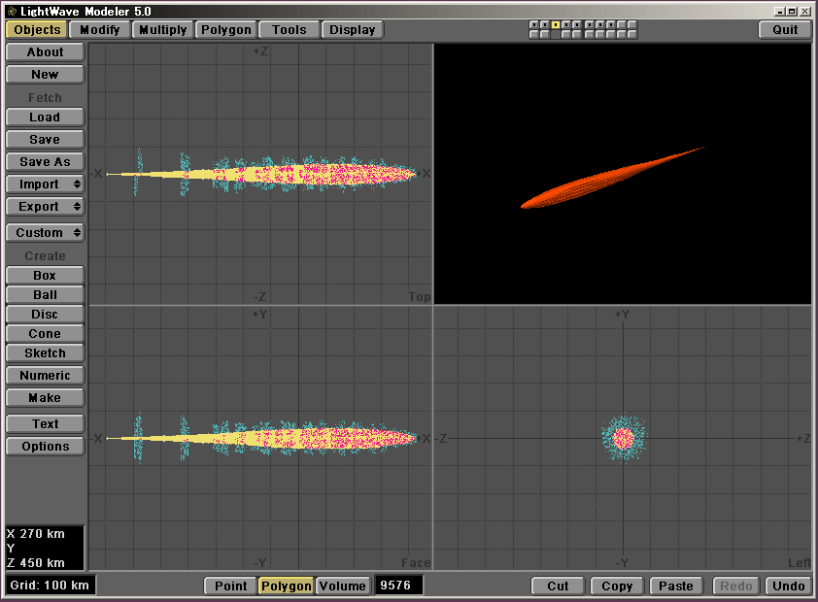Image resolution: width=818 pixels, height=602 pixels.
Task: Select foreground layer 1 button
Action: [x=533, y=24]
